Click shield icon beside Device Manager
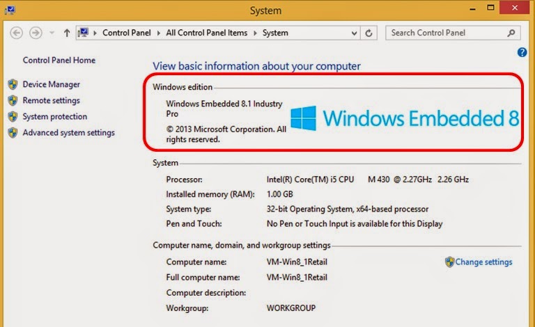This screenshot has width=535, height=327. click(13, 84)
